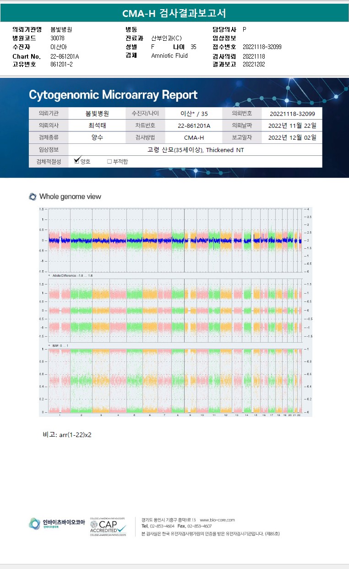
Task: Click the CAP Accredited logo
Action: tap(109, 526)
